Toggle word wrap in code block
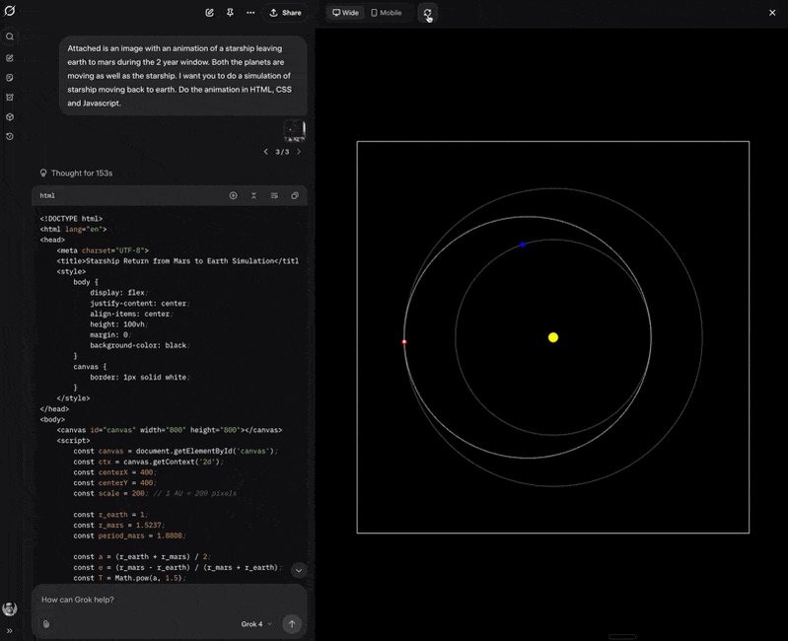788x641 pixels. [274, 196]
